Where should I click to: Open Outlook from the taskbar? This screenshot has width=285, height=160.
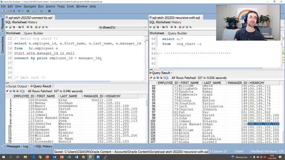click(x=54, y=157)
